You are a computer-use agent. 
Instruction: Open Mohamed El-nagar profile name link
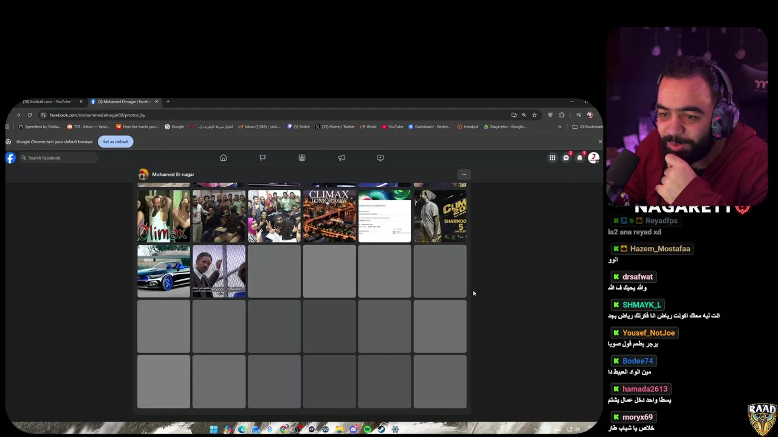(x=173, y=175)
